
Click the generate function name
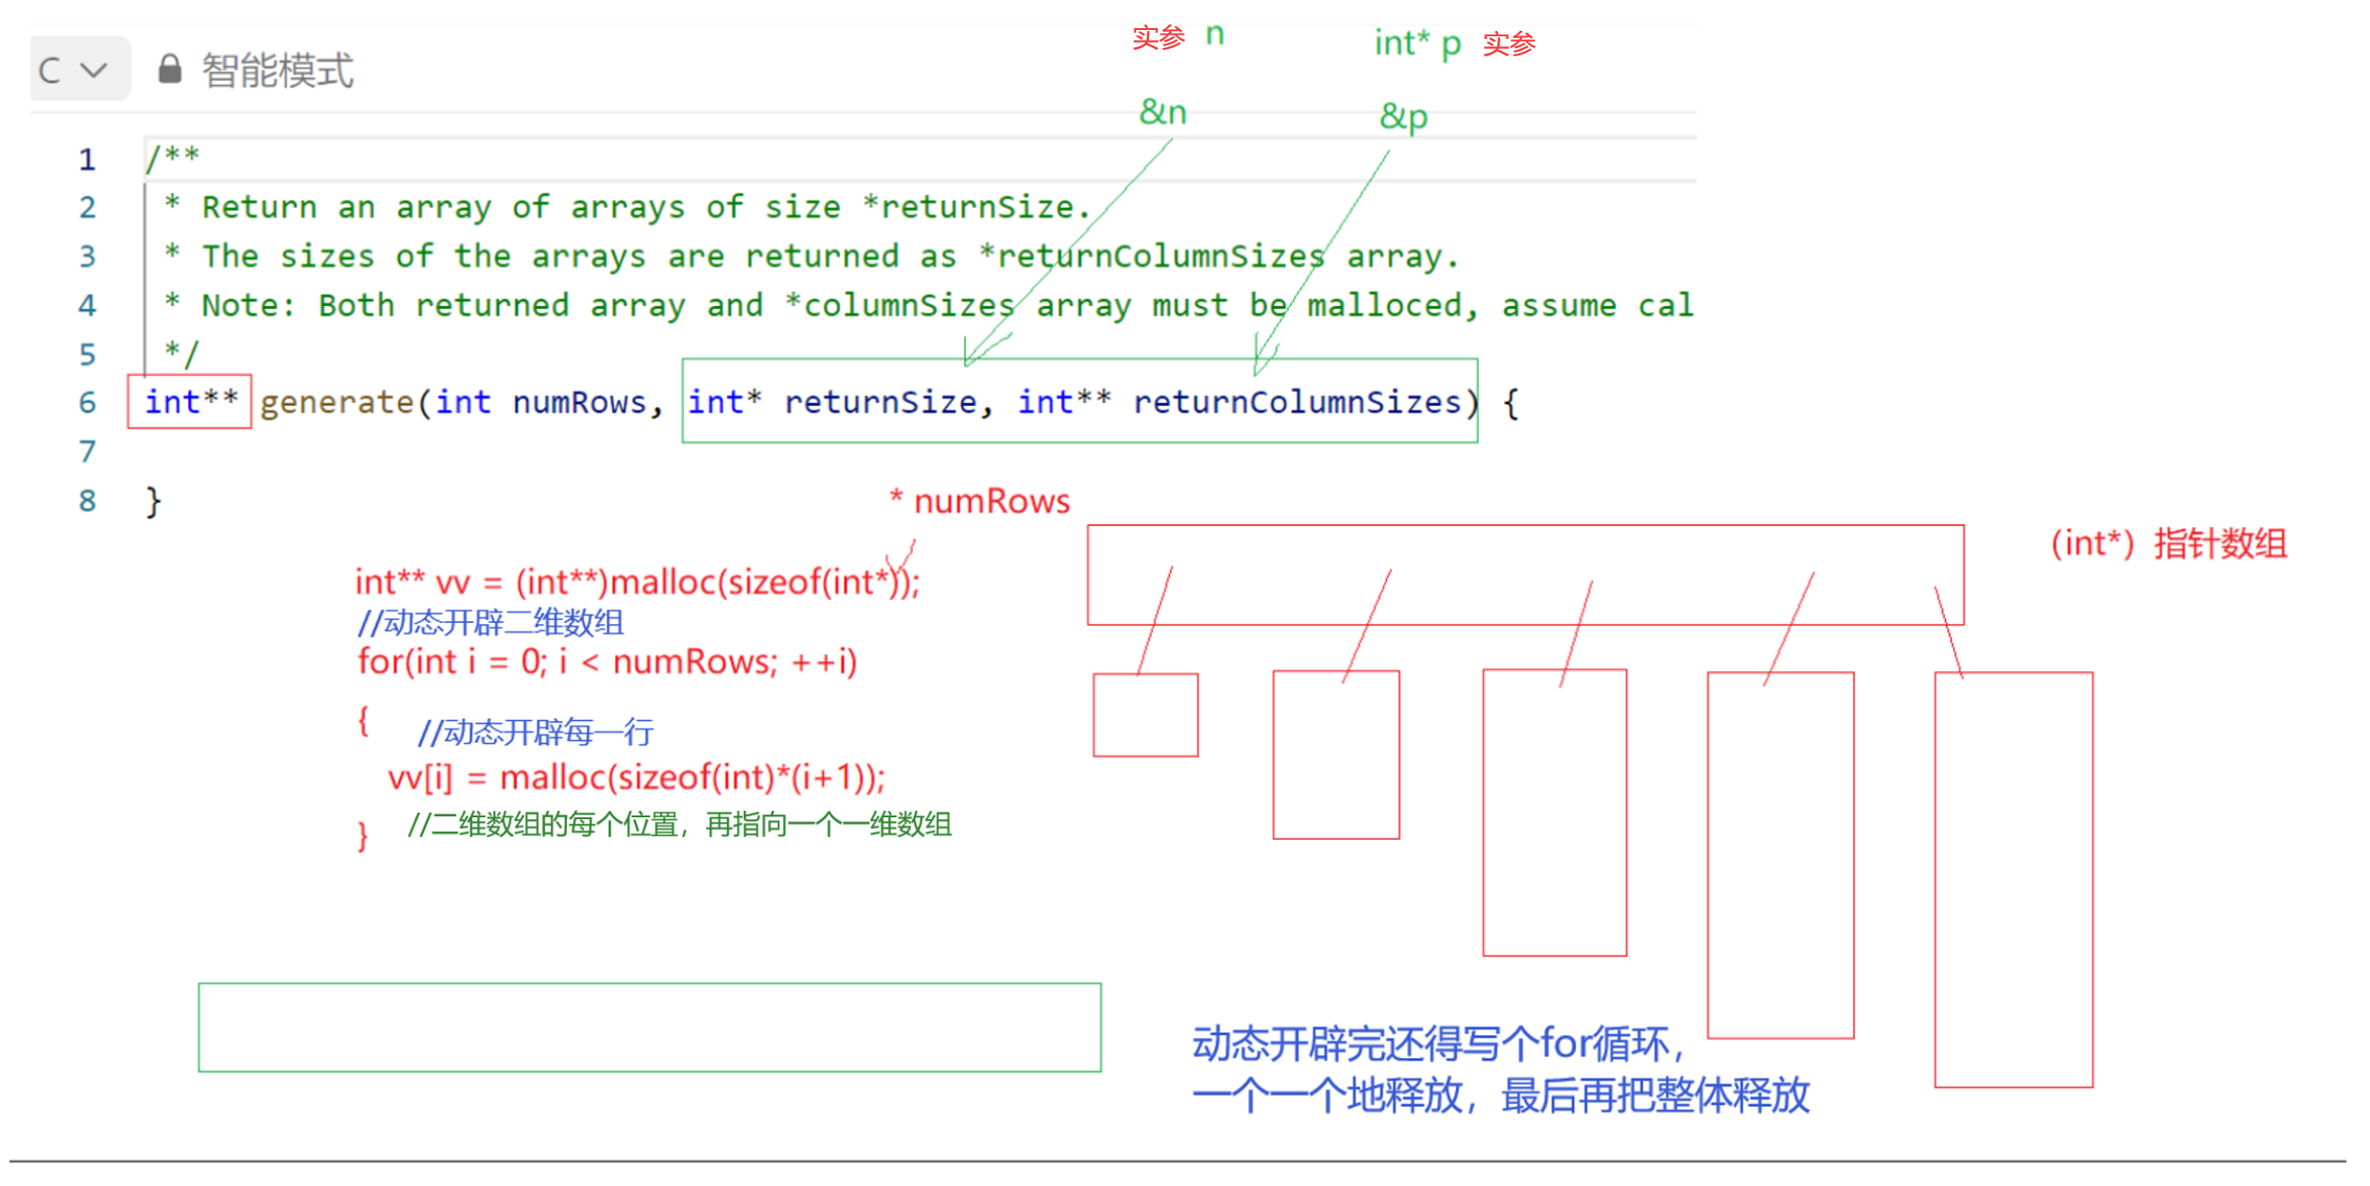[x=337, y=402]
